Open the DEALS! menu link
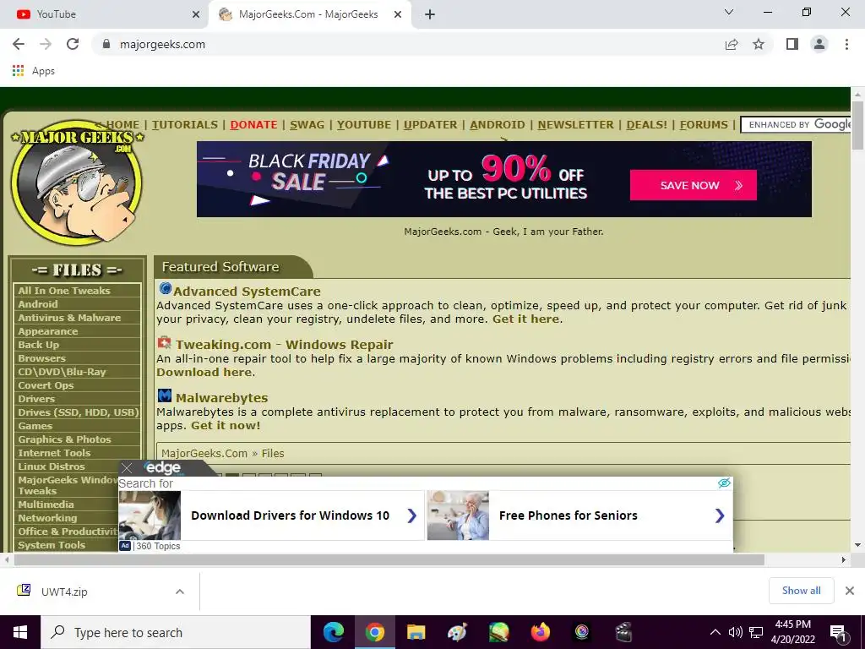 (647, 125)
